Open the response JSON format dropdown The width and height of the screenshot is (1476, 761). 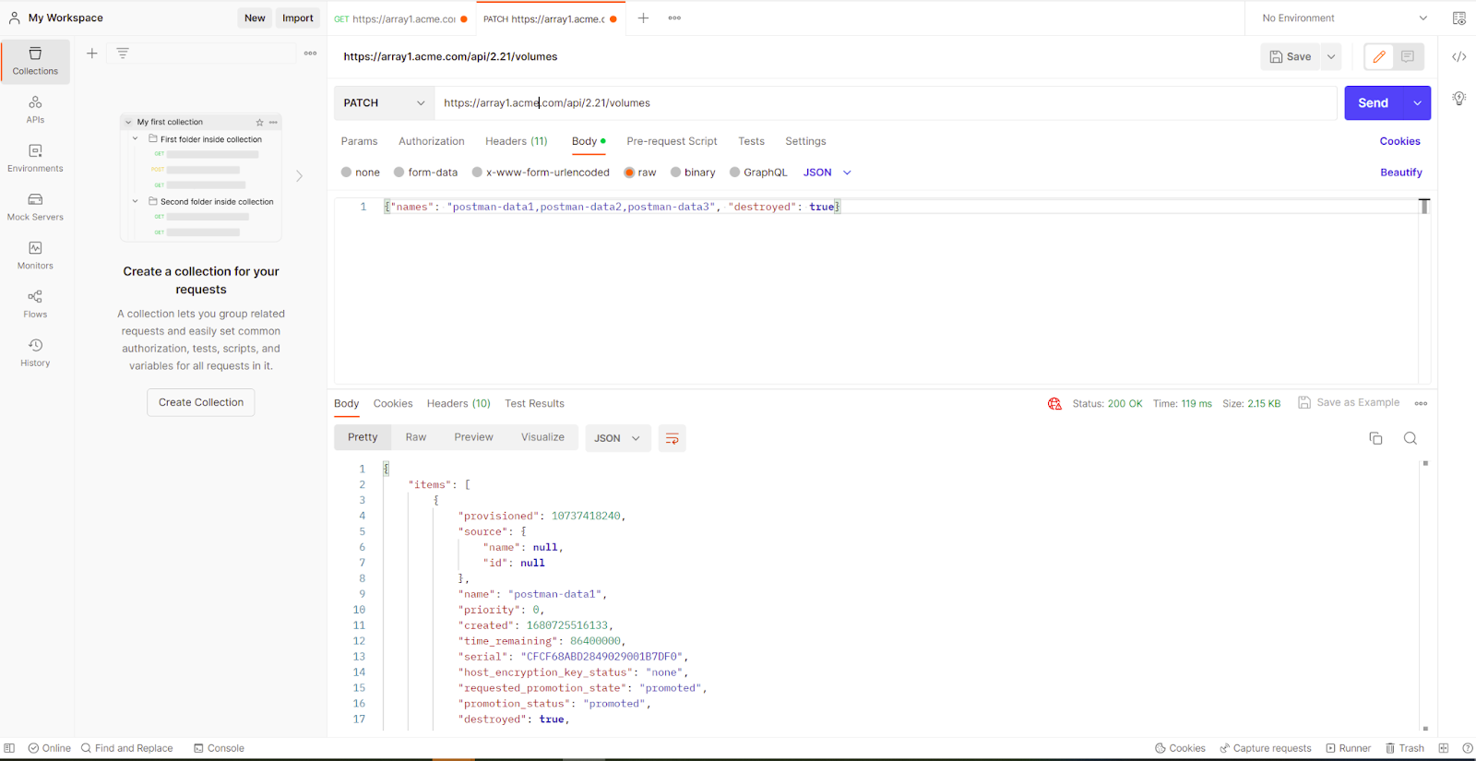(618, 438)
